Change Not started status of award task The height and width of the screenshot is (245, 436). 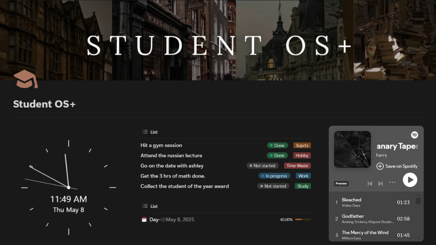pyautogui.click(x=273, y=186)
